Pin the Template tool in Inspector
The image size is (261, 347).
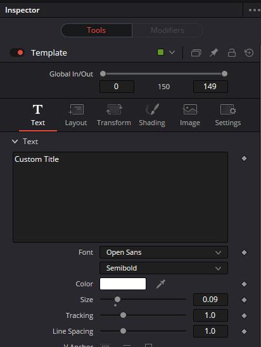point(214,52)
